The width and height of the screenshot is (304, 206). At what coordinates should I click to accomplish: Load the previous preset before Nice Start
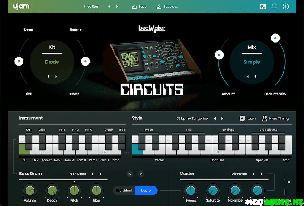click(x=109, y=7)
